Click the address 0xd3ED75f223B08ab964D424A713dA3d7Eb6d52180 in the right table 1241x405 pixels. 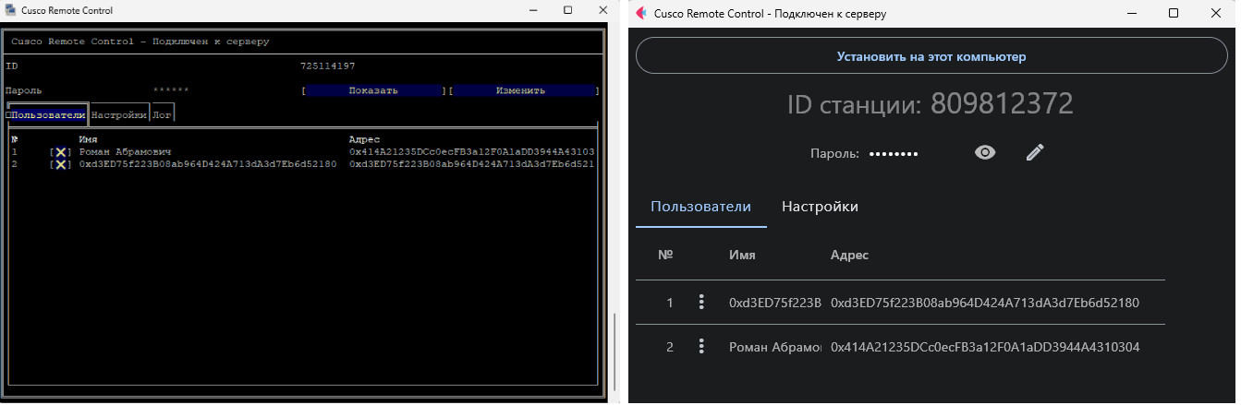pos(985,303)
